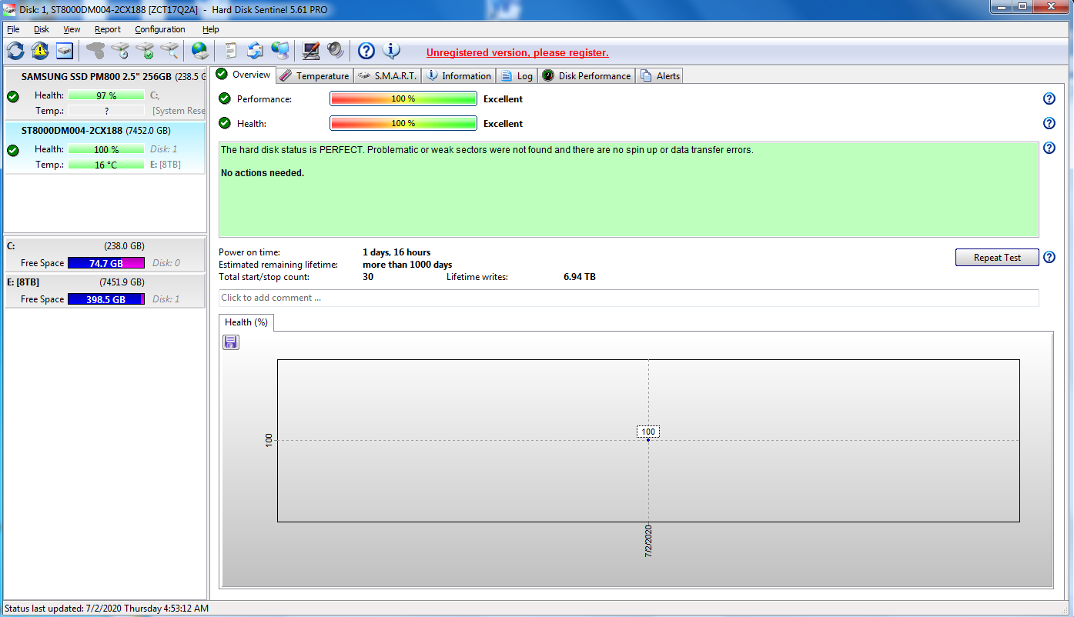Select the E: [8TB] partition header
Screen dimensions: 1074x617
coord(105,282)
